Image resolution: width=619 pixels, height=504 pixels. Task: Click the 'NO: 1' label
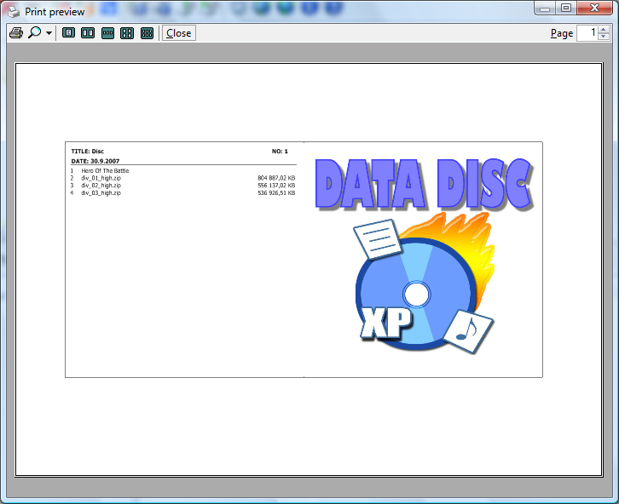[280, 152]
